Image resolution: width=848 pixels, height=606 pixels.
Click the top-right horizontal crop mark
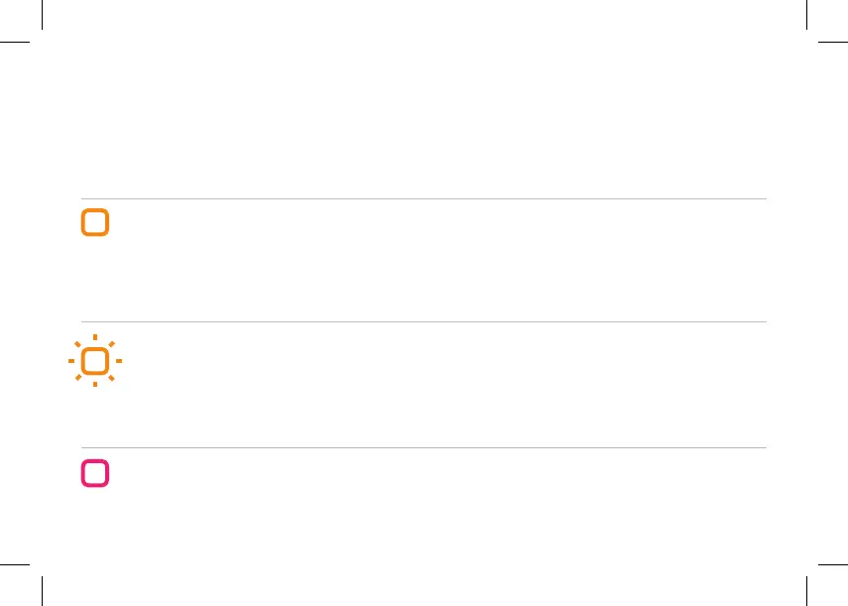(x=833, y=42)
